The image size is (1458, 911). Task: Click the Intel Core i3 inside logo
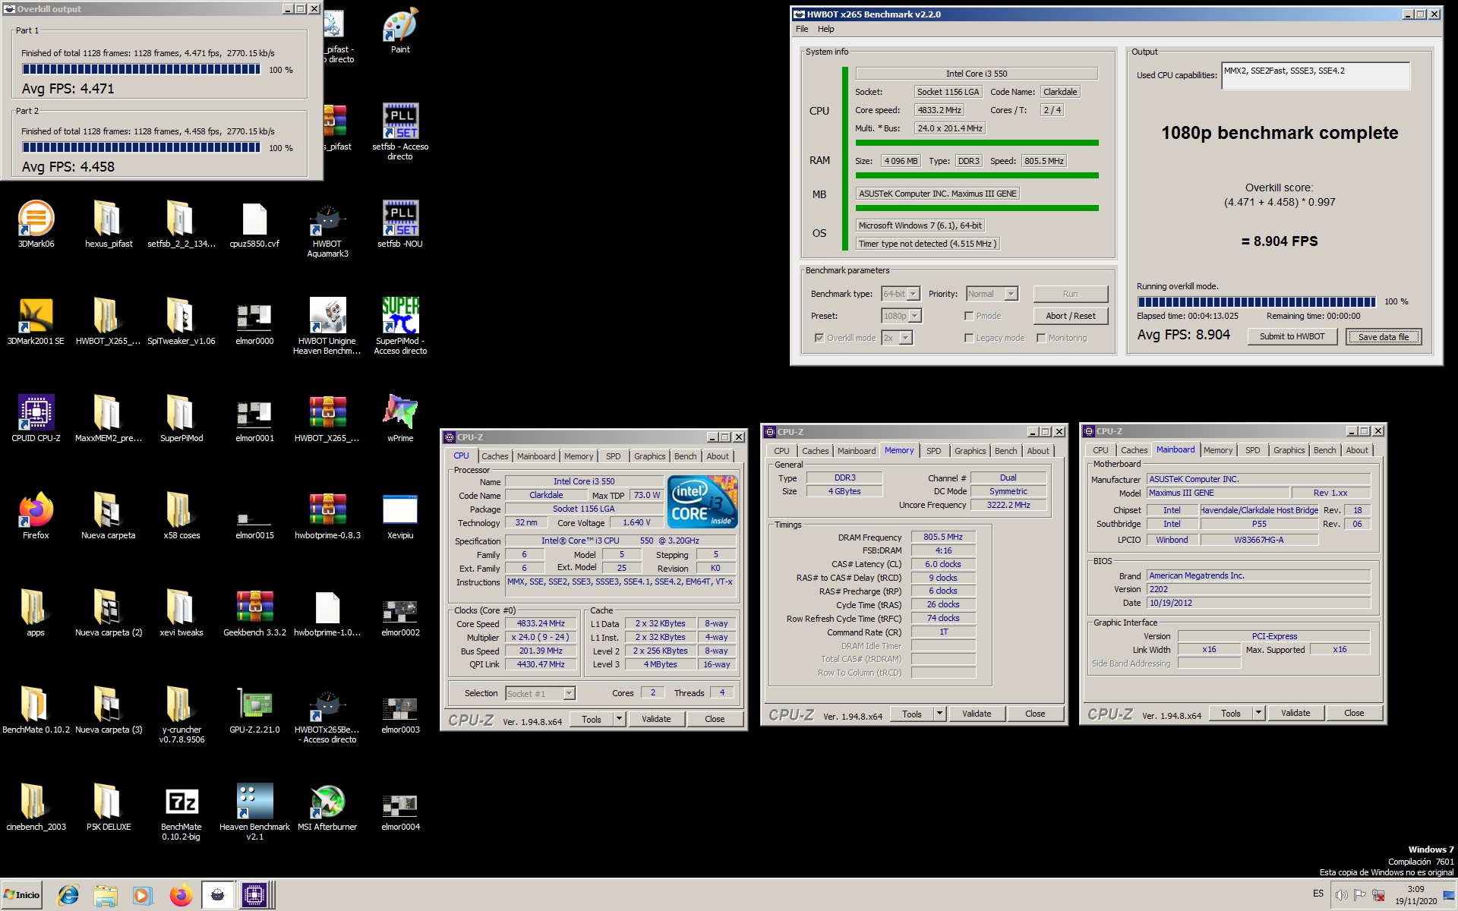(702, 501)
